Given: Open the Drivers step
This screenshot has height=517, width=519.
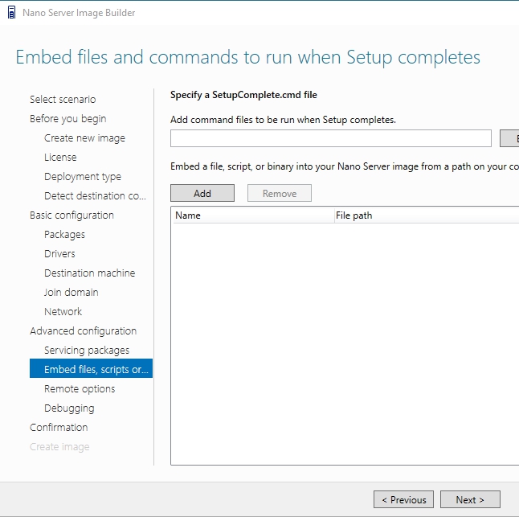Looking at the screenshot, I should tap(59, 254).
